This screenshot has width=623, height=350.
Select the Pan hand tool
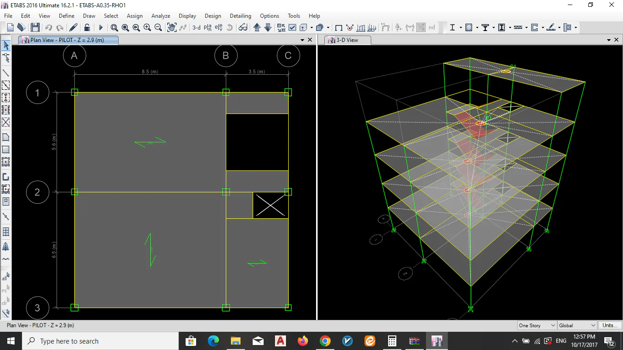[171, 28]
